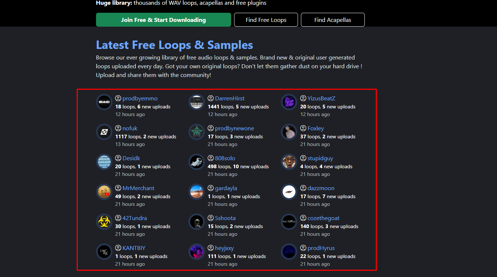
Task: Open the Find Free Loops page
Action: coord(266,20)
